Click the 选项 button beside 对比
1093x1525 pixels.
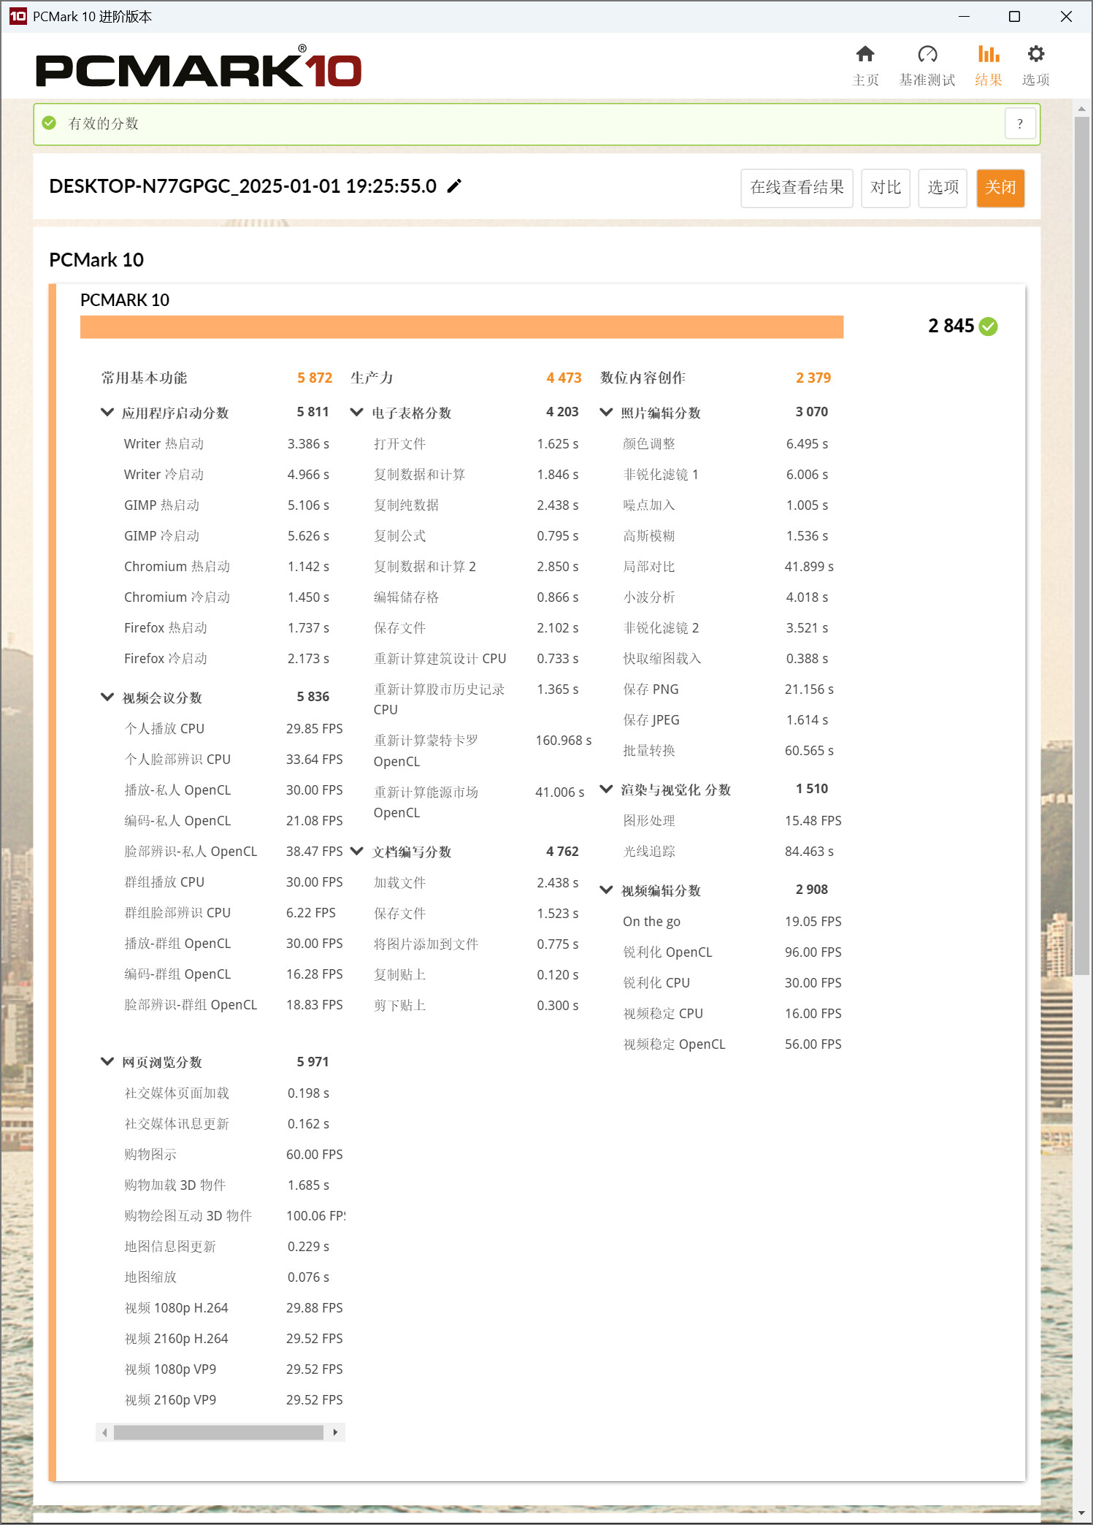[943, 188]
